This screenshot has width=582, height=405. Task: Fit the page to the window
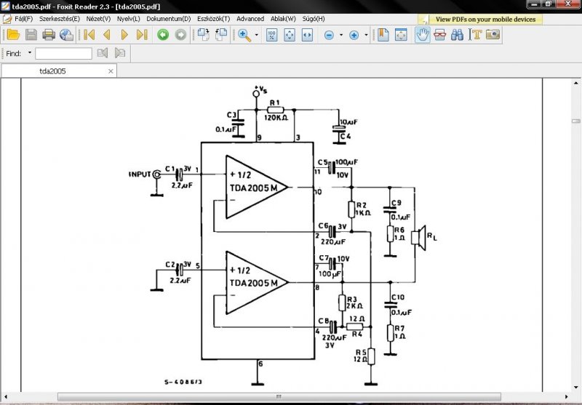(x=290, y=35)
